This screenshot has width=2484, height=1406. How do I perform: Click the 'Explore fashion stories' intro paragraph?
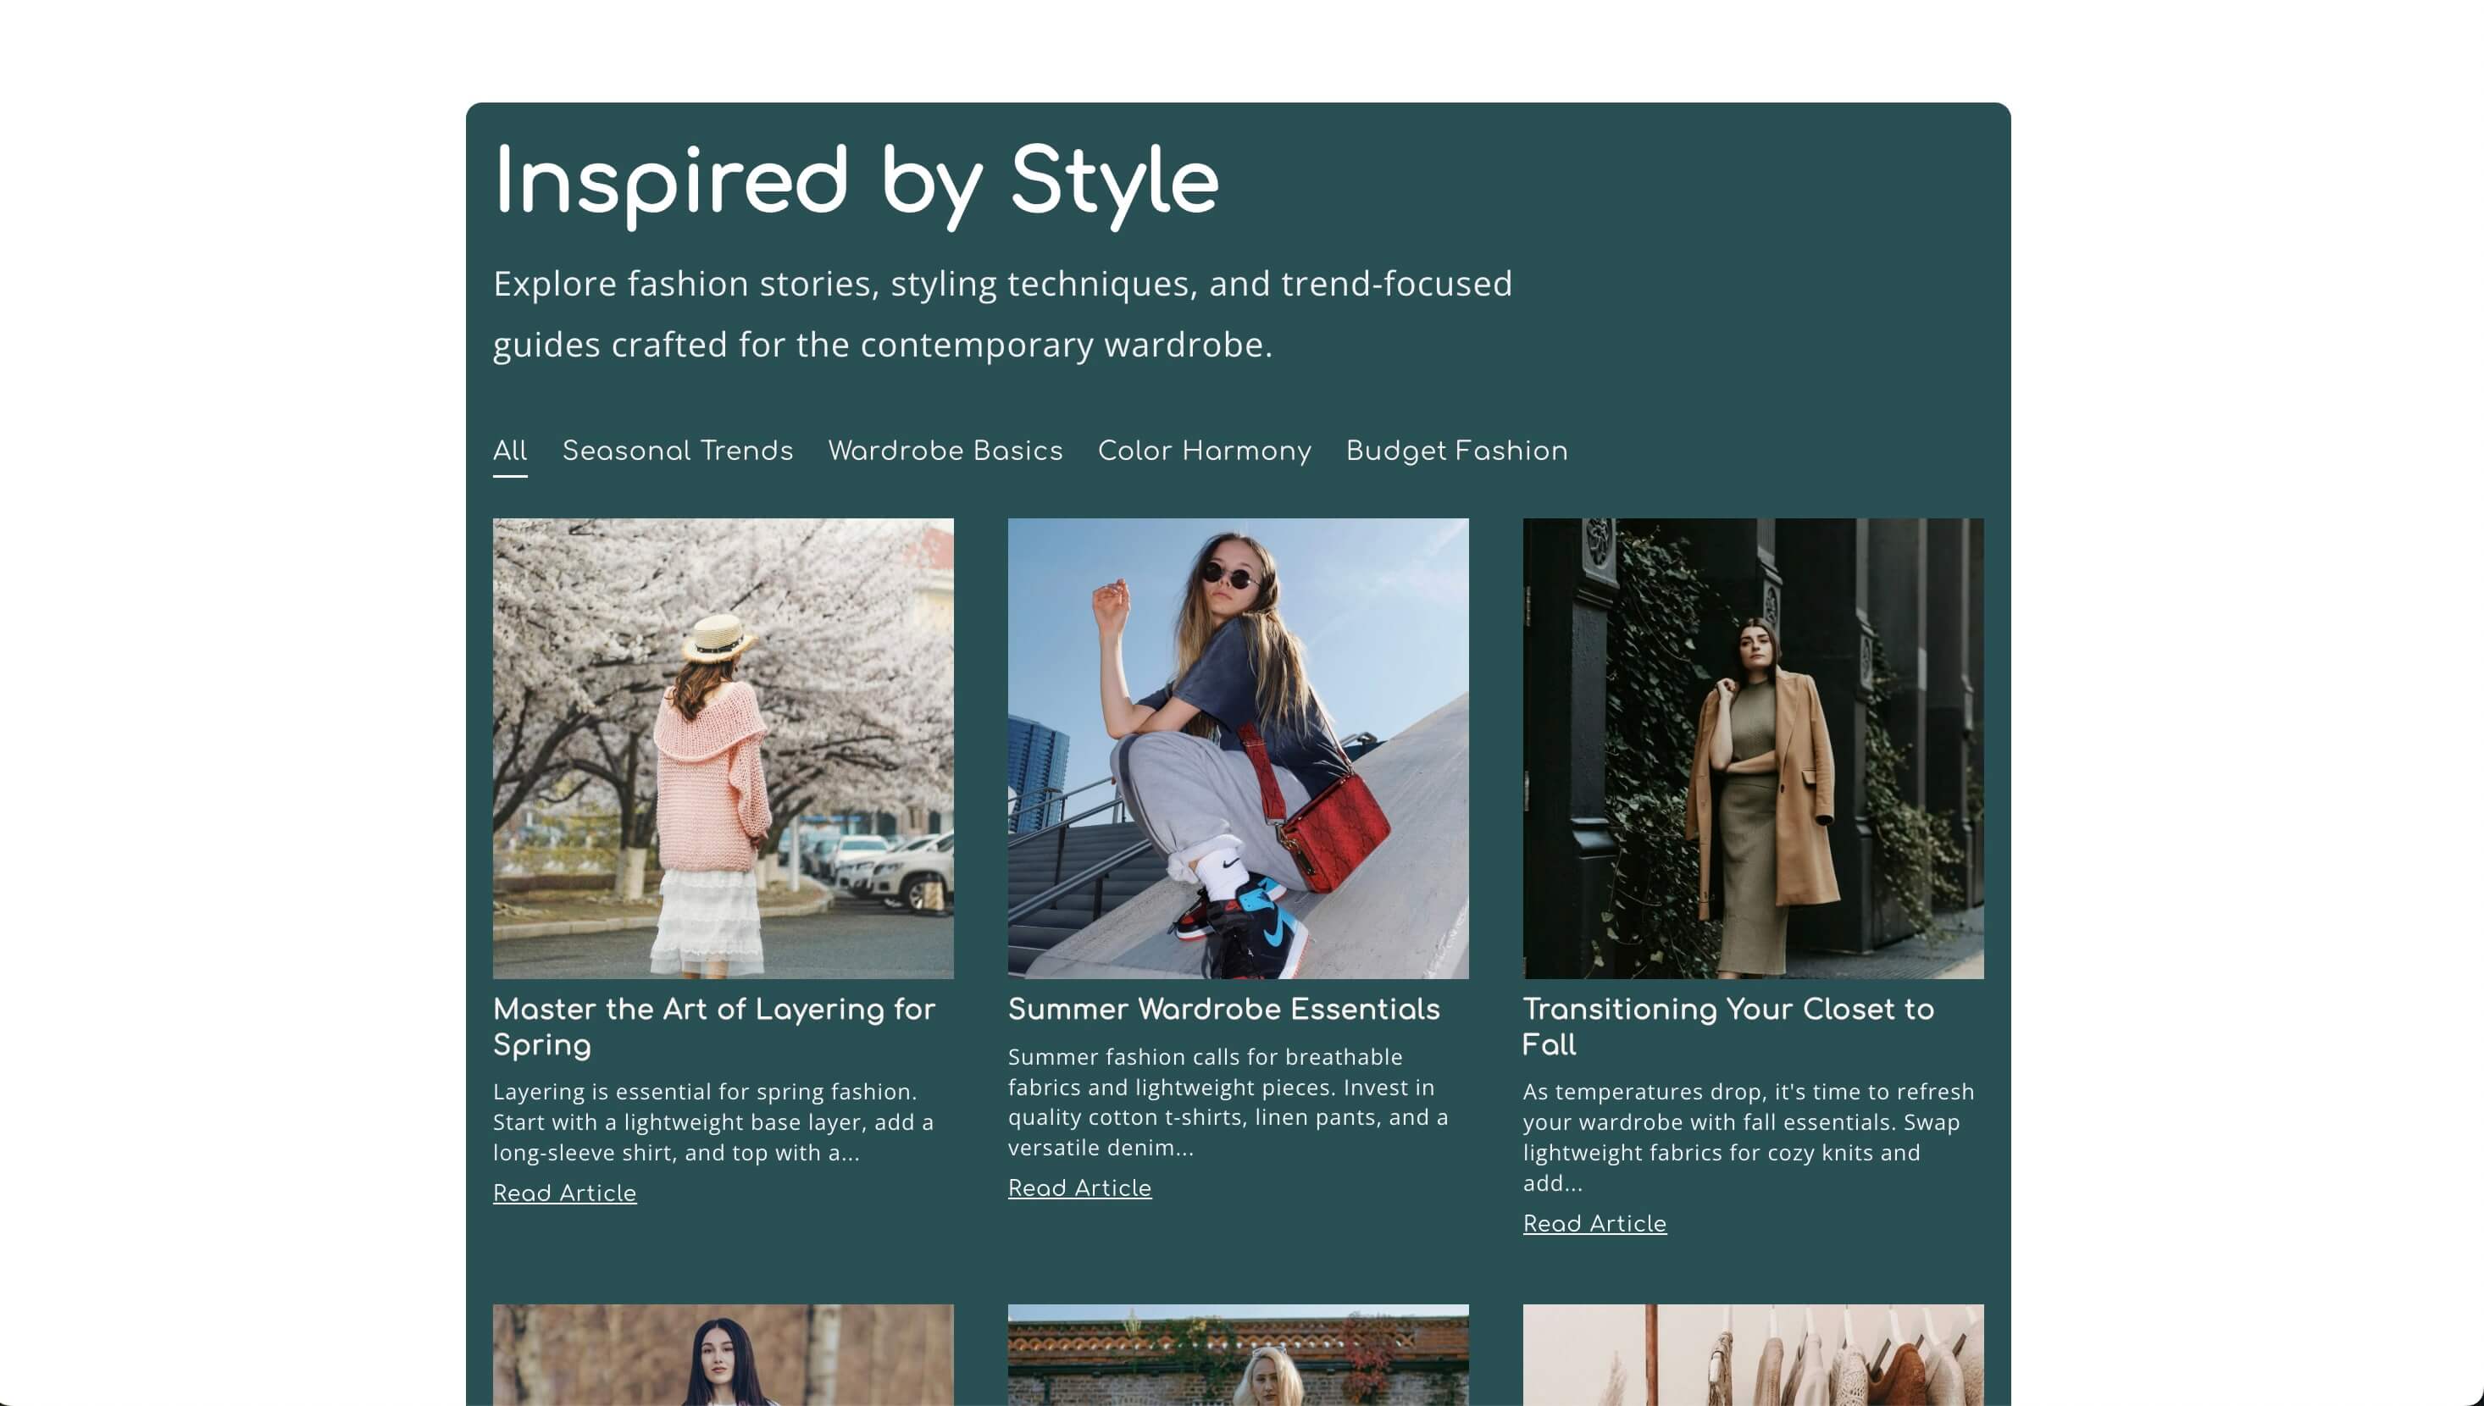[1001, 314]
